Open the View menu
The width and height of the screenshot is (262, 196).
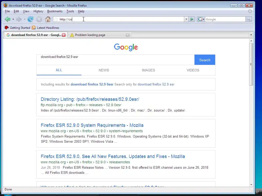[x=26, y=11]
